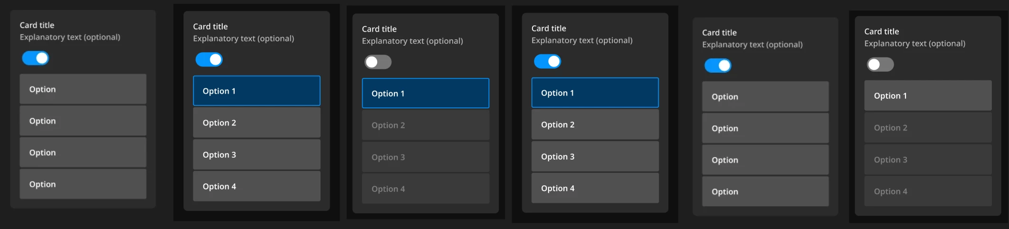1009x229 pixels.
Task: Select Option 2 in the second card
Action: (x=257, y=123)
